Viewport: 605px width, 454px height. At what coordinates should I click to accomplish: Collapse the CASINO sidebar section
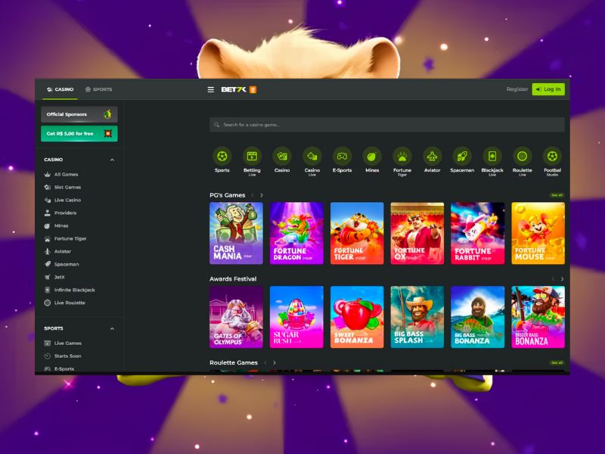pos(112,160)
